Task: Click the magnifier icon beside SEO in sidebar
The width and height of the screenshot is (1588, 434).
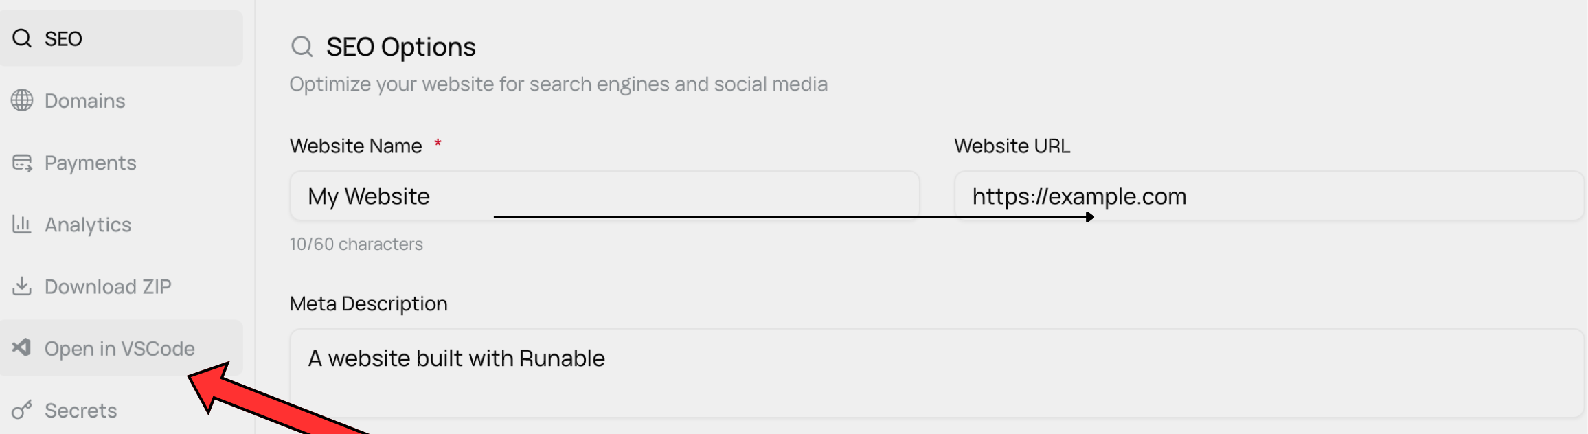Action: pos(22,38)
